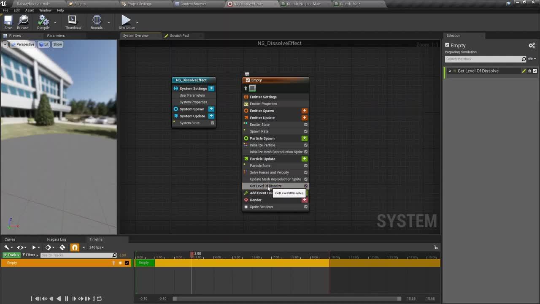Image resolution: width=540 pixels, height=304 pixels.
Task: Add module to Emitter Update
Action: click(x=304, y=118)
